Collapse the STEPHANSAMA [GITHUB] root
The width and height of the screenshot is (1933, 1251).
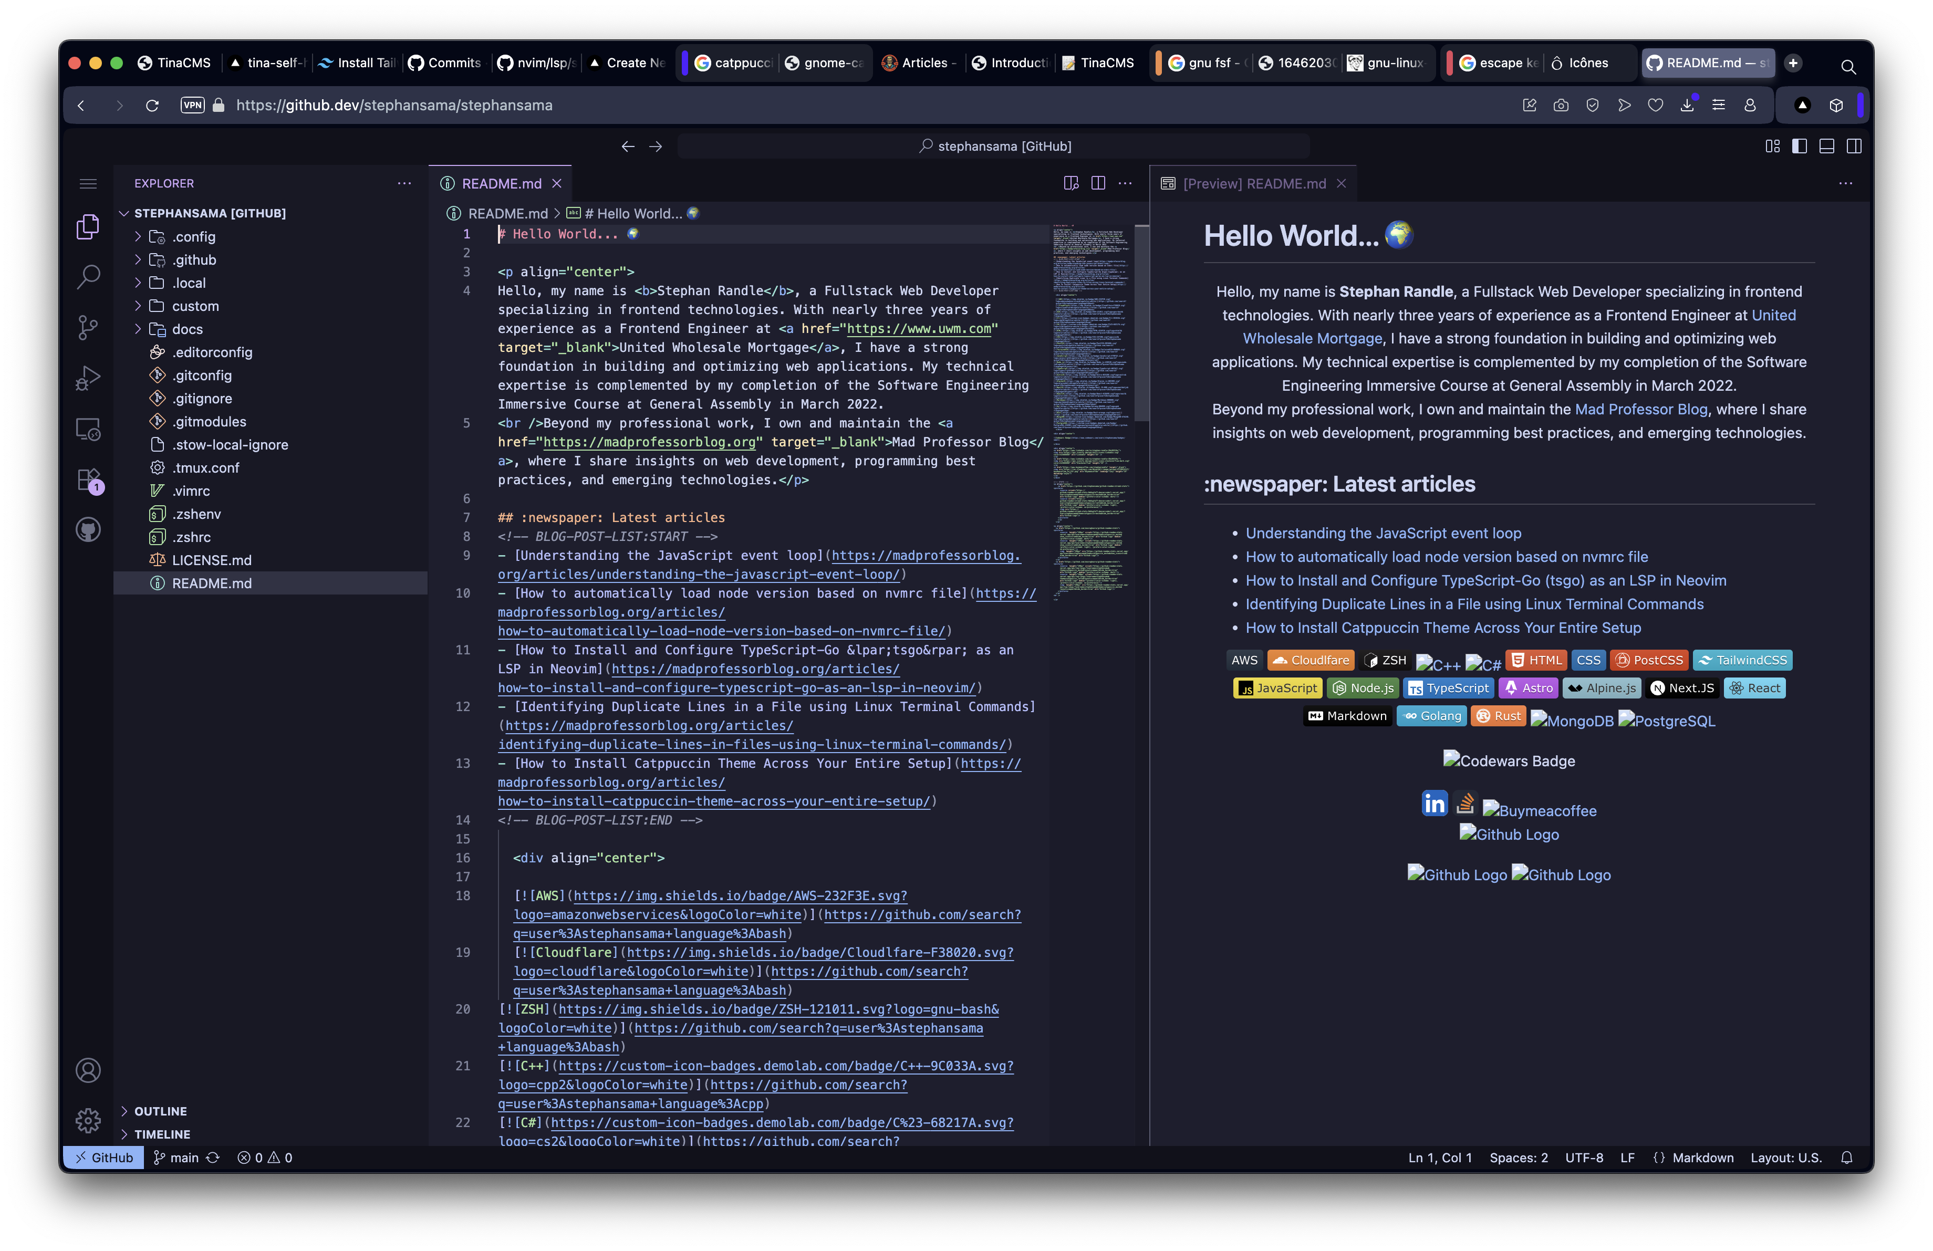(x=271, y=214)
